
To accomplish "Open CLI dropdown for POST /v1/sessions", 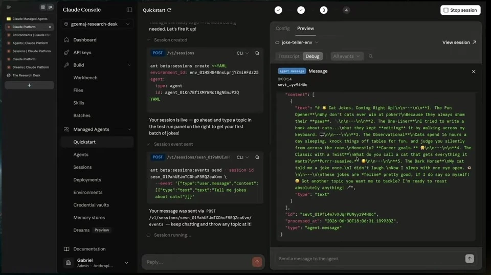I will (x=242, y=53).
